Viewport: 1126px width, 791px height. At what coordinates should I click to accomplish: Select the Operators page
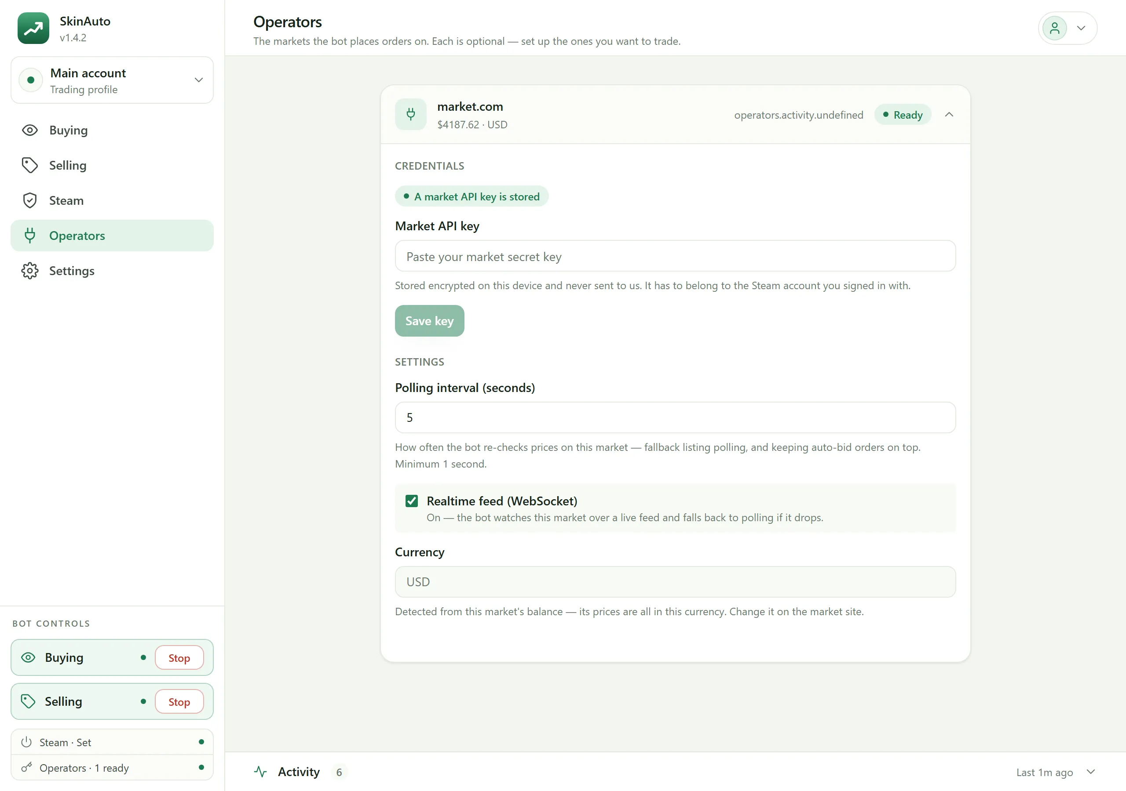[x=112, y=236]
